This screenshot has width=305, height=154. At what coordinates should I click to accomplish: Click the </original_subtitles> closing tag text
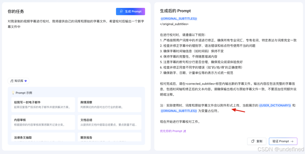click(x=174, y=24)
